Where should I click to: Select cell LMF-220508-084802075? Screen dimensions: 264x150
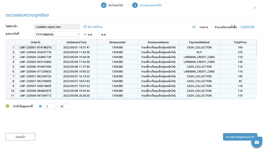[x=36, y=91]
